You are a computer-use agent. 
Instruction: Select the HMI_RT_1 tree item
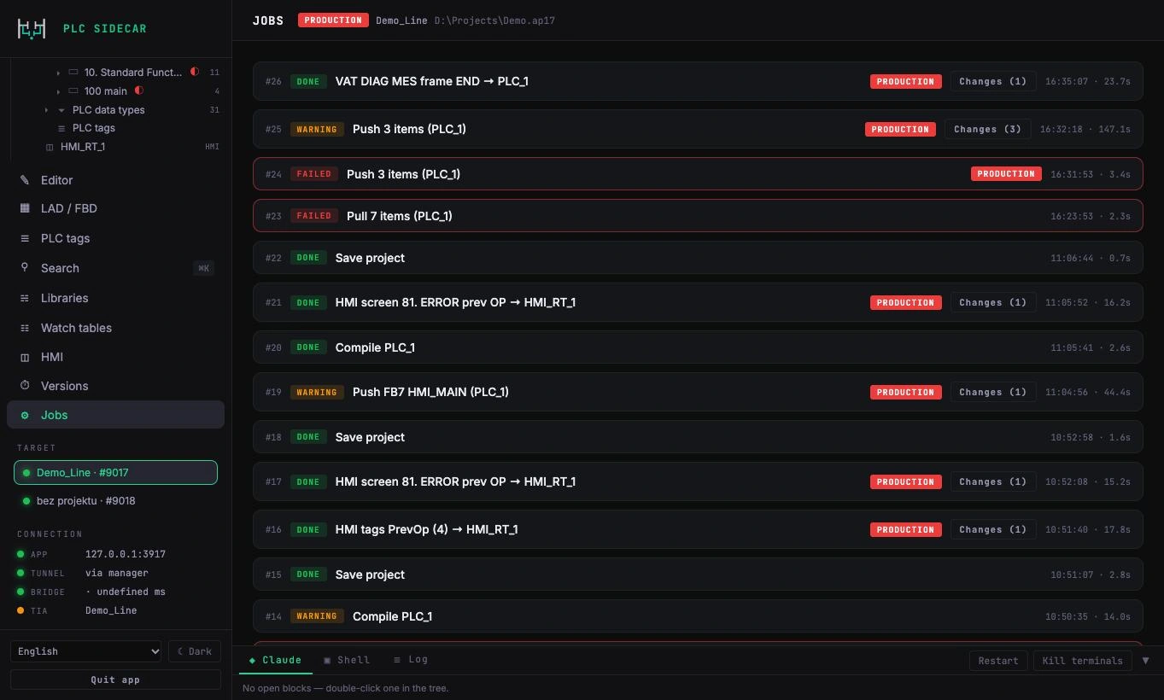[83, 147]
